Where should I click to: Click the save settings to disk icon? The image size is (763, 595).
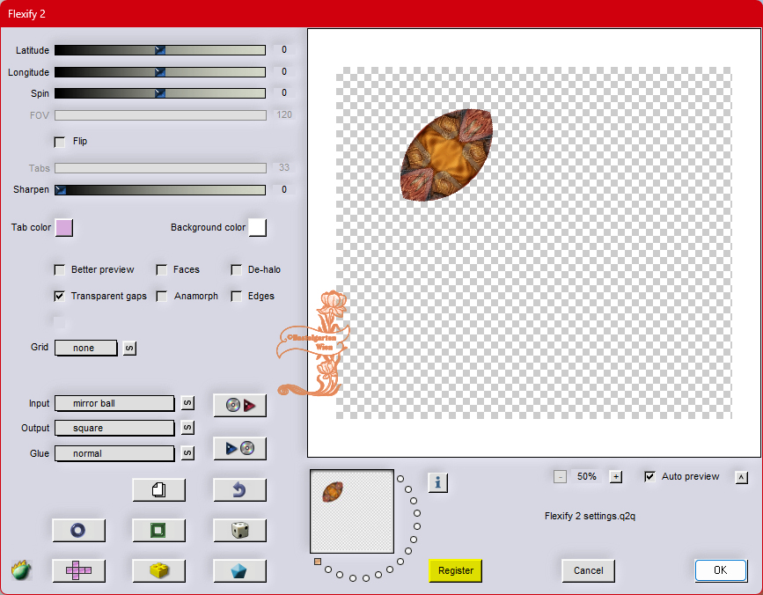(x=239, y=449)
